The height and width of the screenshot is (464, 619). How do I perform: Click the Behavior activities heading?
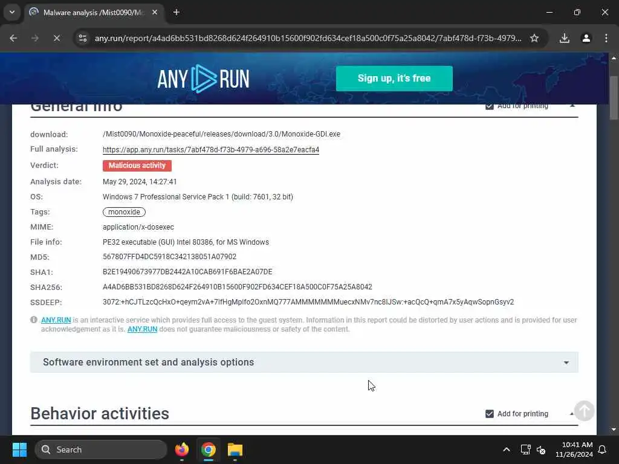(x=100, y=413)
